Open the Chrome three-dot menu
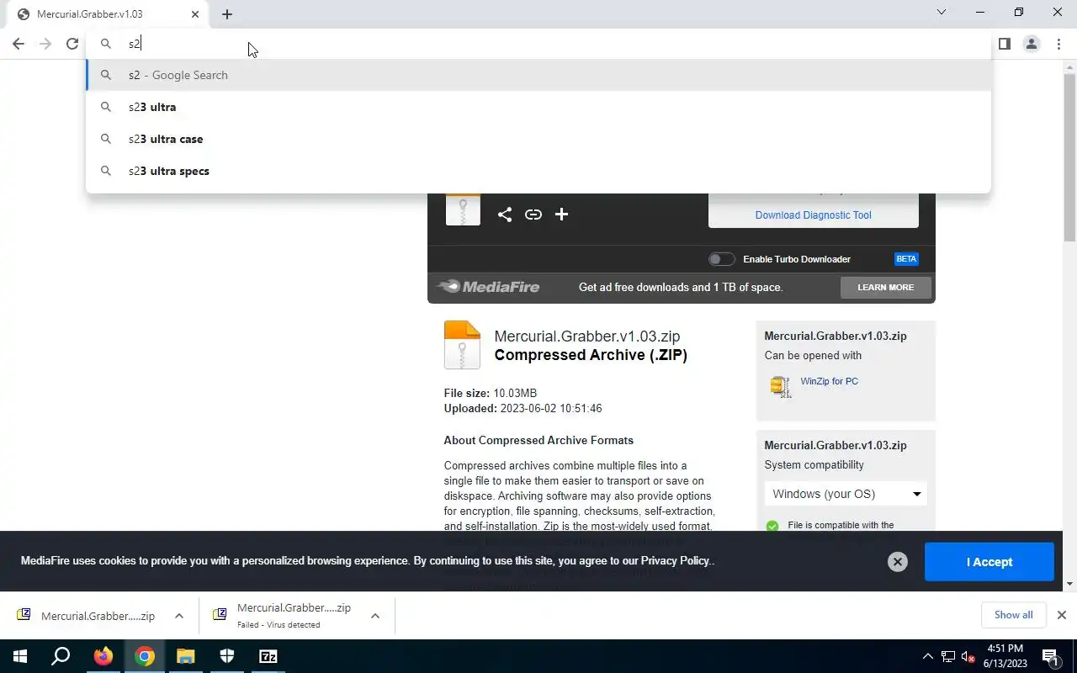 (x=1058, y=44)
